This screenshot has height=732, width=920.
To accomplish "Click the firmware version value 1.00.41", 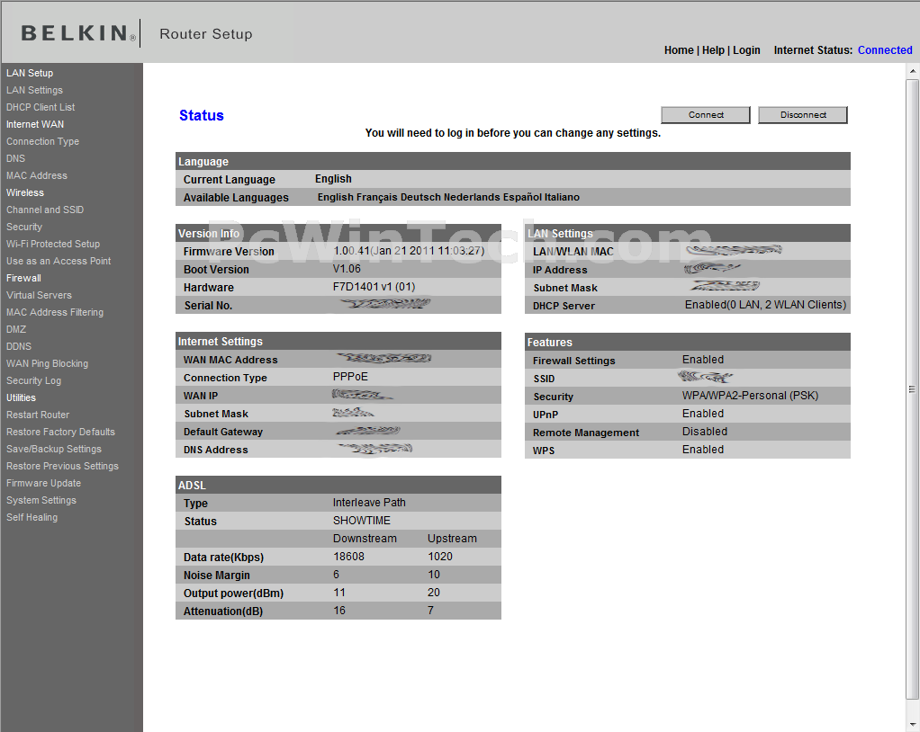I will [x=409, y=251].
